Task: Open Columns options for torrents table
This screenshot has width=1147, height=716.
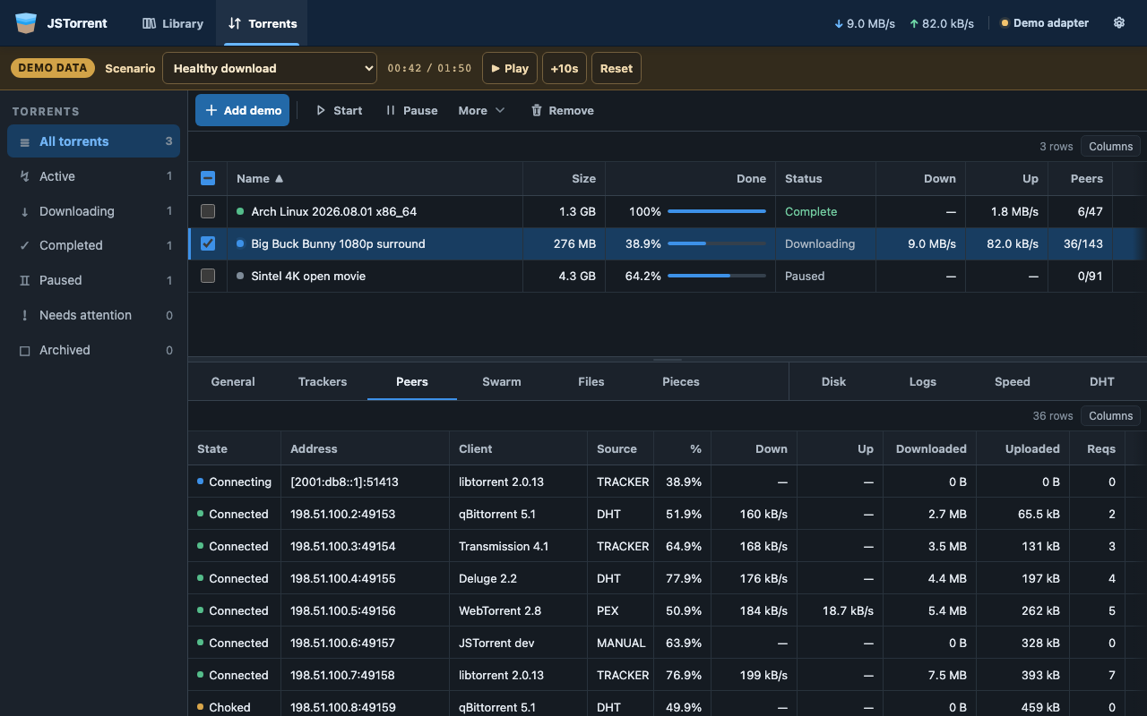Action: [x=1110, y=146]
